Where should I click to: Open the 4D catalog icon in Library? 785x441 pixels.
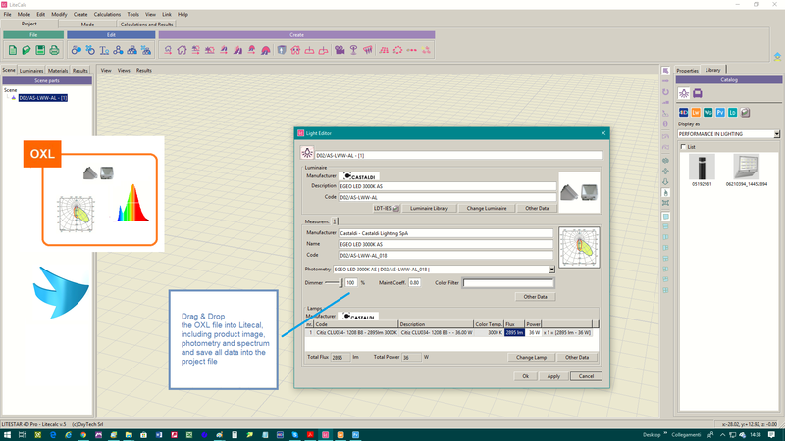coord(683,113)
